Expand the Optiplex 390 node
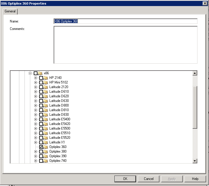Image resolution: width=209 pixels, height=186 pixels. (x=35, y=156)
